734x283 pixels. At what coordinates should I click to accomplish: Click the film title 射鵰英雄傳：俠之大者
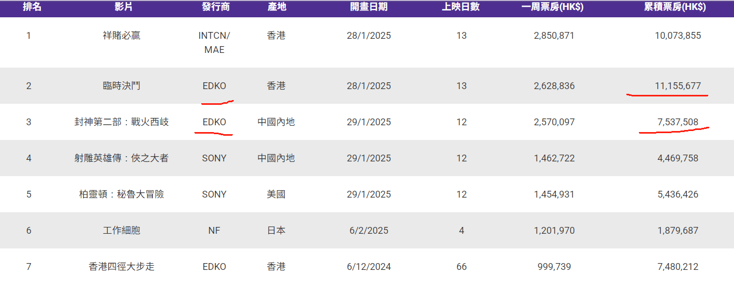121,158
